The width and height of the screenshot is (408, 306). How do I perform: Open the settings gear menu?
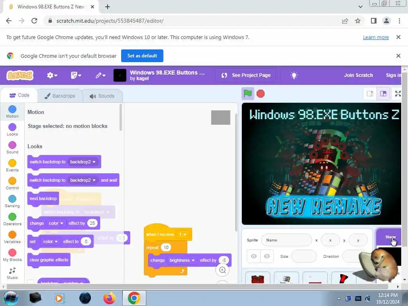(x=52, y=75)
